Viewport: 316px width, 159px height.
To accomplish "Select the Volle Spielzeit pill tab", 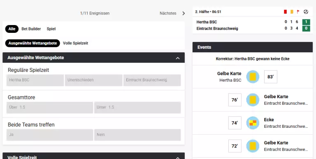I will pyautogui.click(x=76, y=43).
